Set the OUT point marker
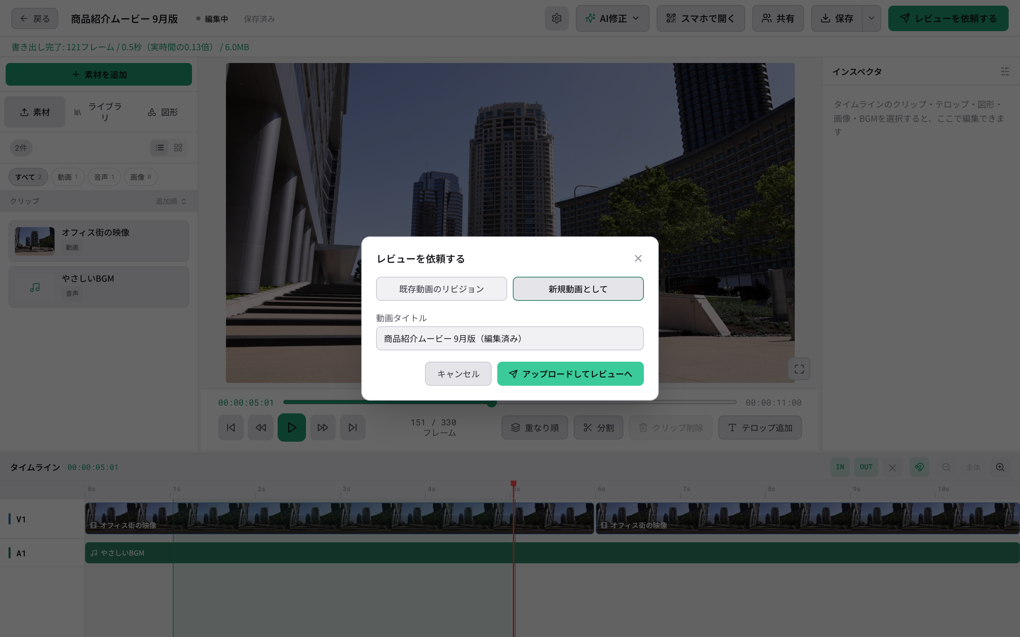The width and height of the screenshot is (1020, 637). tap(866, 467)
